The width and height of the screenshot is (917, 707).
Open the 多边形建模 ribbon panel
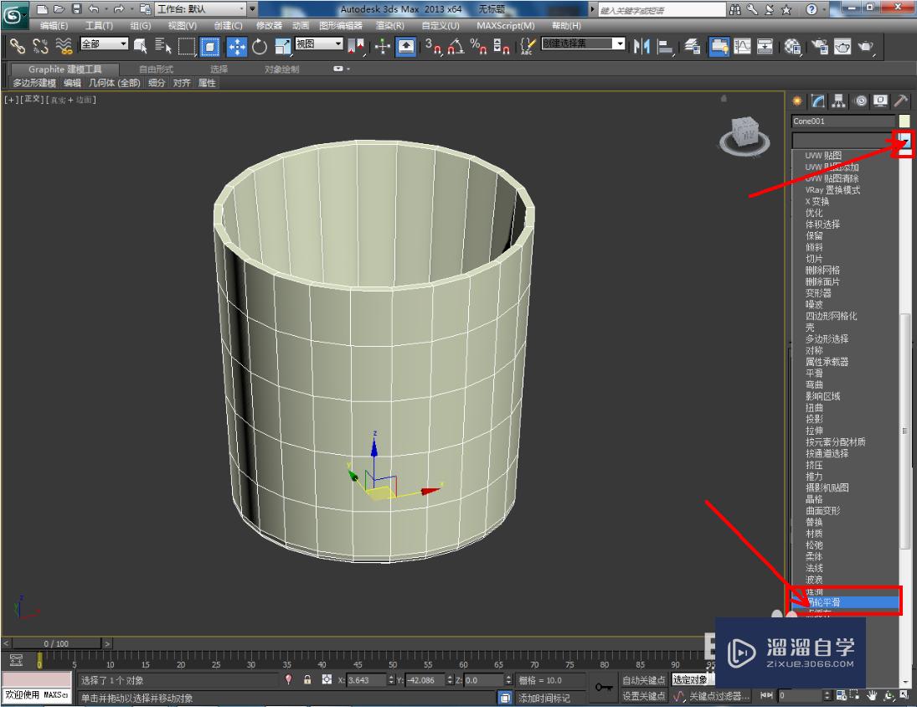coord(34,83)
